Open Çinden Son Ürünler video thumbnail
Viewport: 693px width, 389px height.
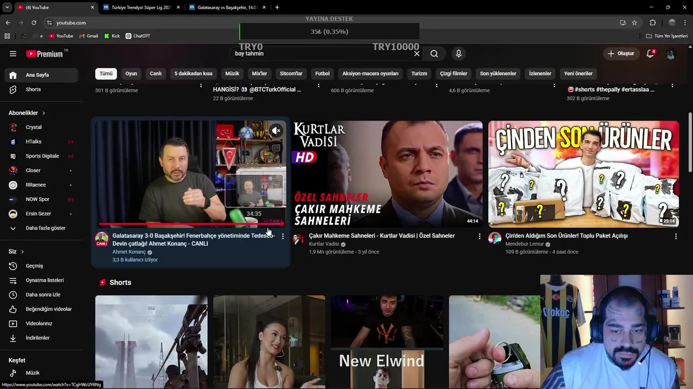[x=584, y=174]
